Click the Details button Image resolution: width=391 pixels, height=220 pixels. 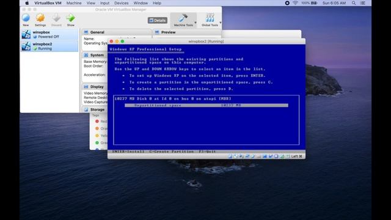pos(158,20)
